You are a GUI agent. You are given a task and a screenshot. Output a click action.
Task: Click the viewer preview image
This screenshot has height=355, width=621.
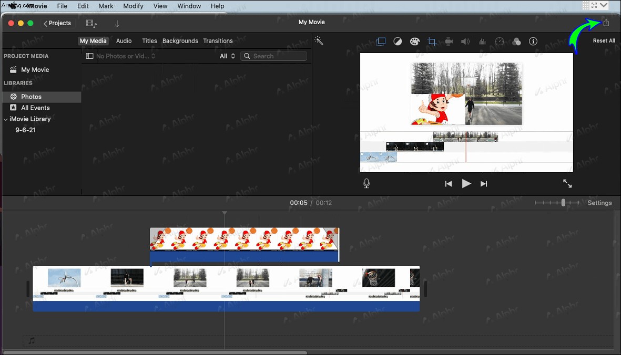pos(466,113)
